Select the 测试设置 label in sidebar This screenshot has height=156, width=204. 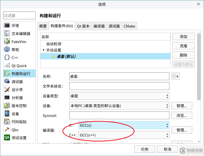(x=19, y=138)
